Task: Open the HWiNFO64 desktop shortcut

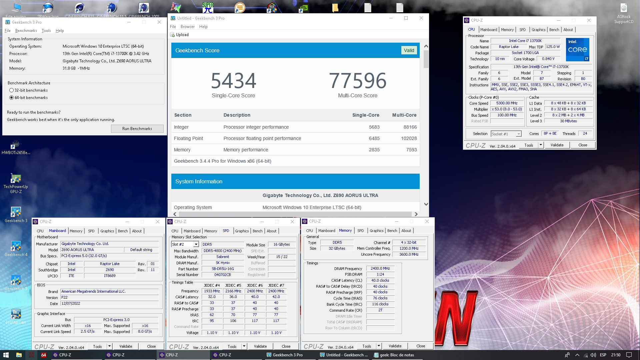Action: pos(16,317)
